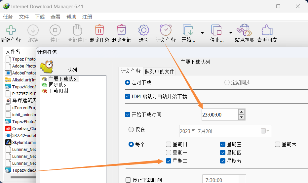This screenshot has width=308, height=183.
Task: Click the Tell a Friend (告诉朋友) thumbs-up icon
Action: tap(267, 30)
